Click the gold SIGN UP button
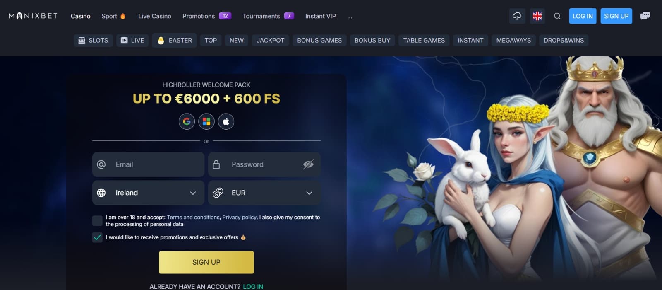 [x=206, y=262]
